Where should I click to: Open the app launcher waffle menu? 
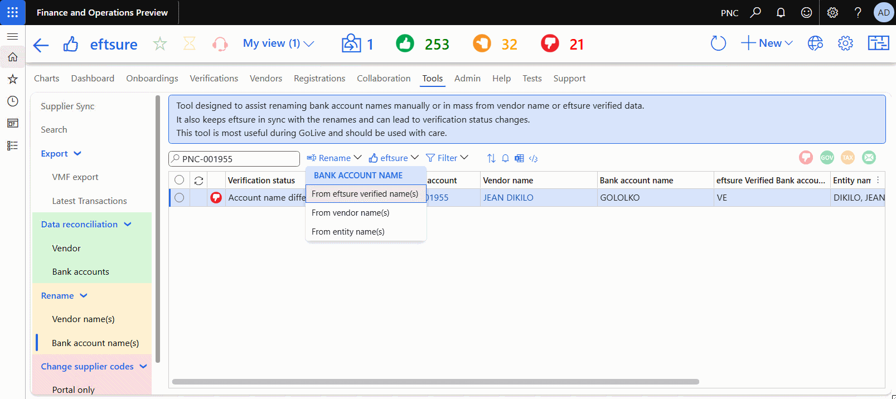click(12, 12)
